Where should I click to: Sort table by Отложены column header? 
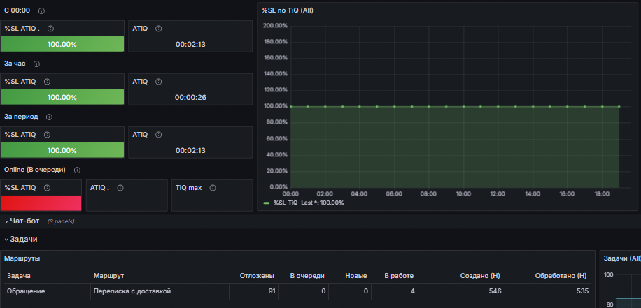[x=257, y=276]
